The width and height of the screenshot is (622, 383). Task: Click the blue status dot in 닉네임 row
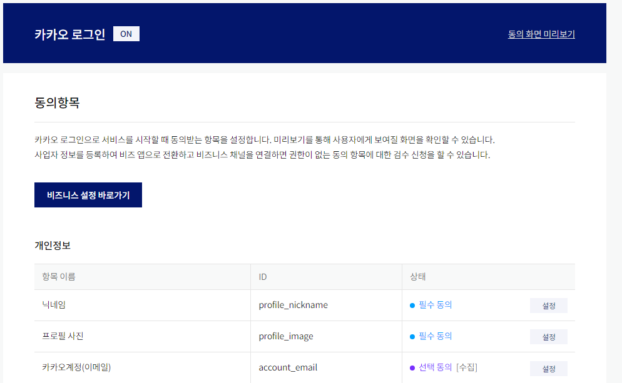(412, 306)
